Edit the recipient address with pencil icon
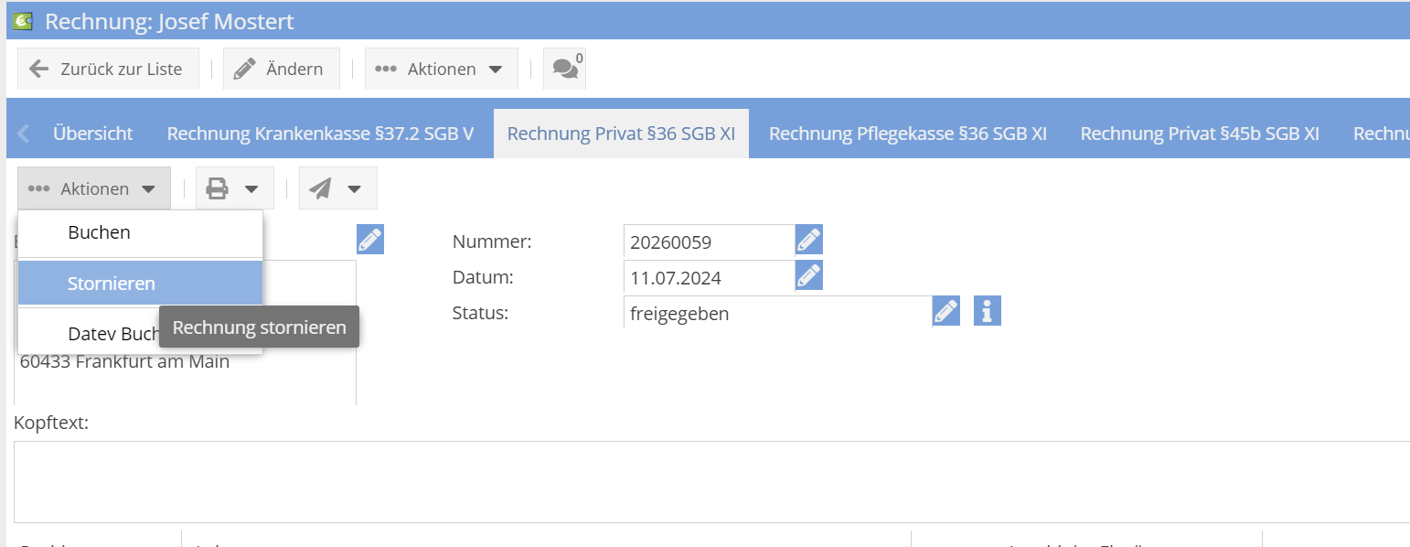The image size is (1410, 547). point(370,240)
